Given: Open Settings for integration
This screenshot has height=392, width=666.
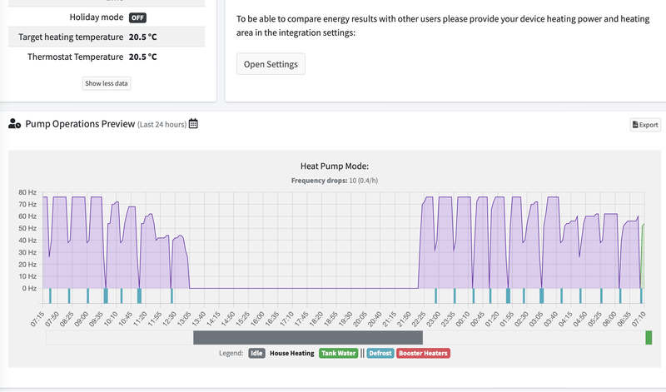Looking at the screenshot, I should 271,64.
